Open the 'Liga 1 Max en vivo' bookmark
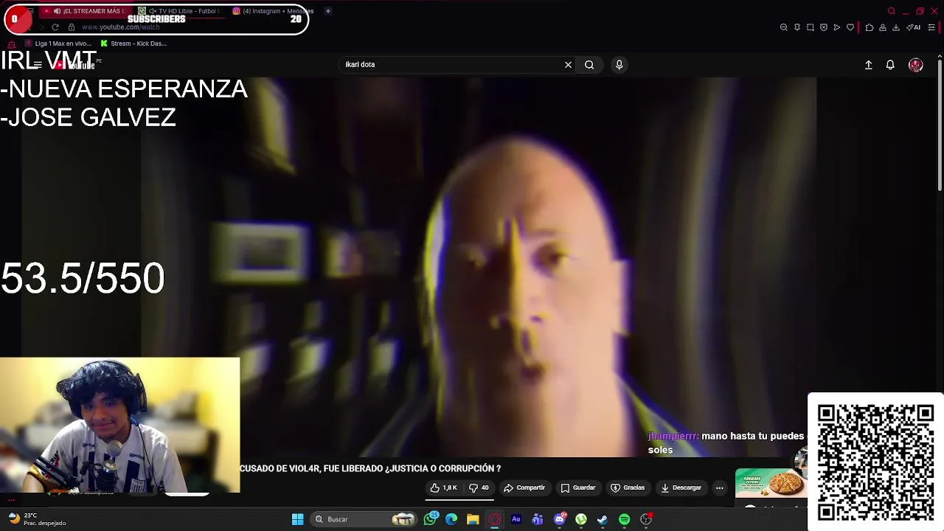Screen dimensions: 944x531 tap(58, 44)
